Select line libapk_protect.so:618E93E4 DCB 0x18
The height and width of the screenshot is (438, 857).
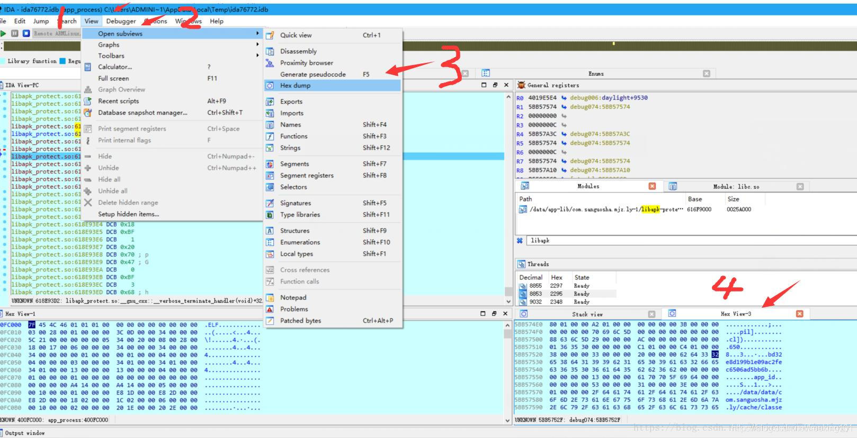pyautogui.click(x=73, y=224)
